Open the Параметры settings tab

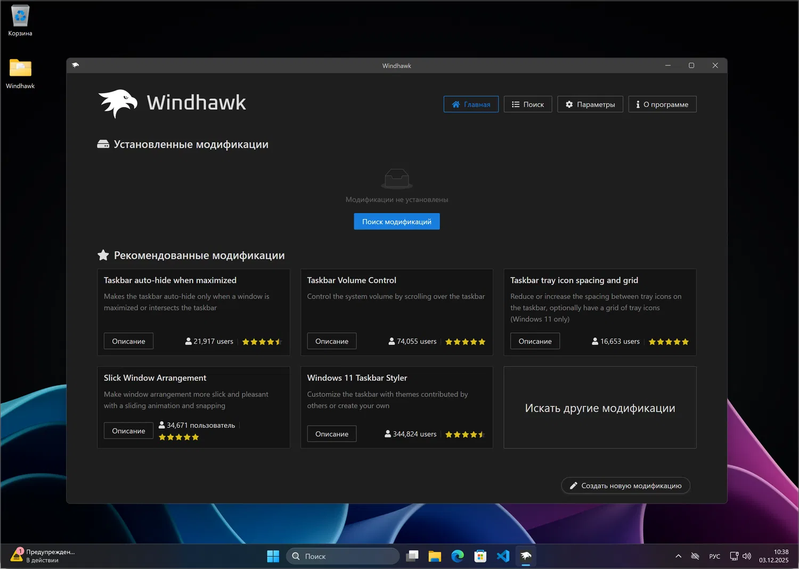[590, 104]
